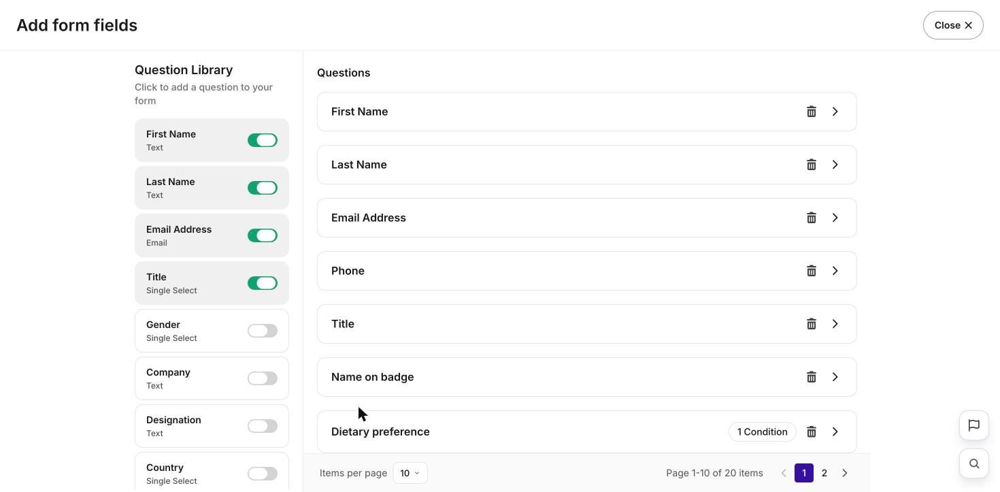Click the Phone question title
Screen dimensions: 1000x492
pos(348,271)
